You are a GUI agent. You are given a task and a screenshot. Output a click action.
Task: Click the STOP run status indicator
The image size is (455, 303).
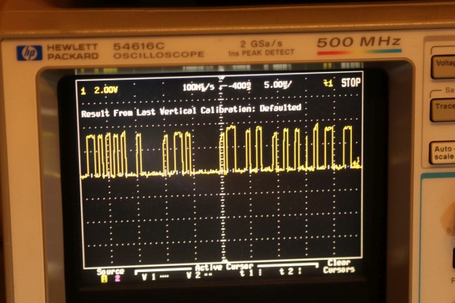pos(350,83)
